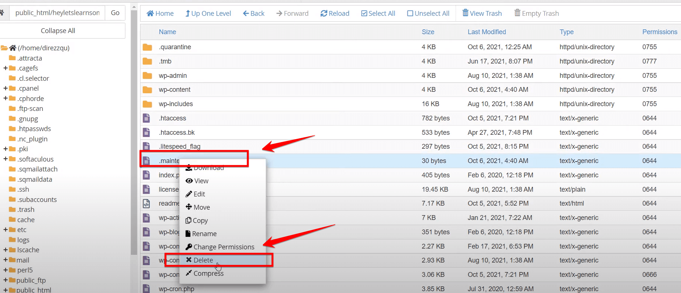Image resolution: width=681 pixels, height=293 pixels.
Task: Click permissions 0666 cell
Action: 649,275
